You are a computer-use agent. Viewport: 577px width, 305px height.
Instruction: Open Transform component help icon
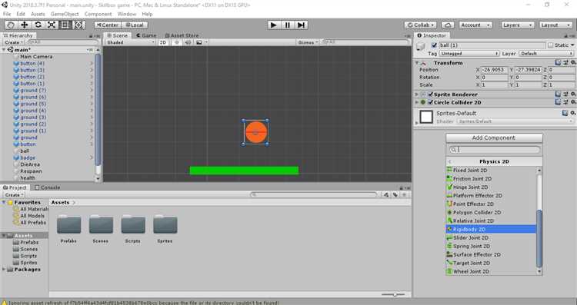559,63
